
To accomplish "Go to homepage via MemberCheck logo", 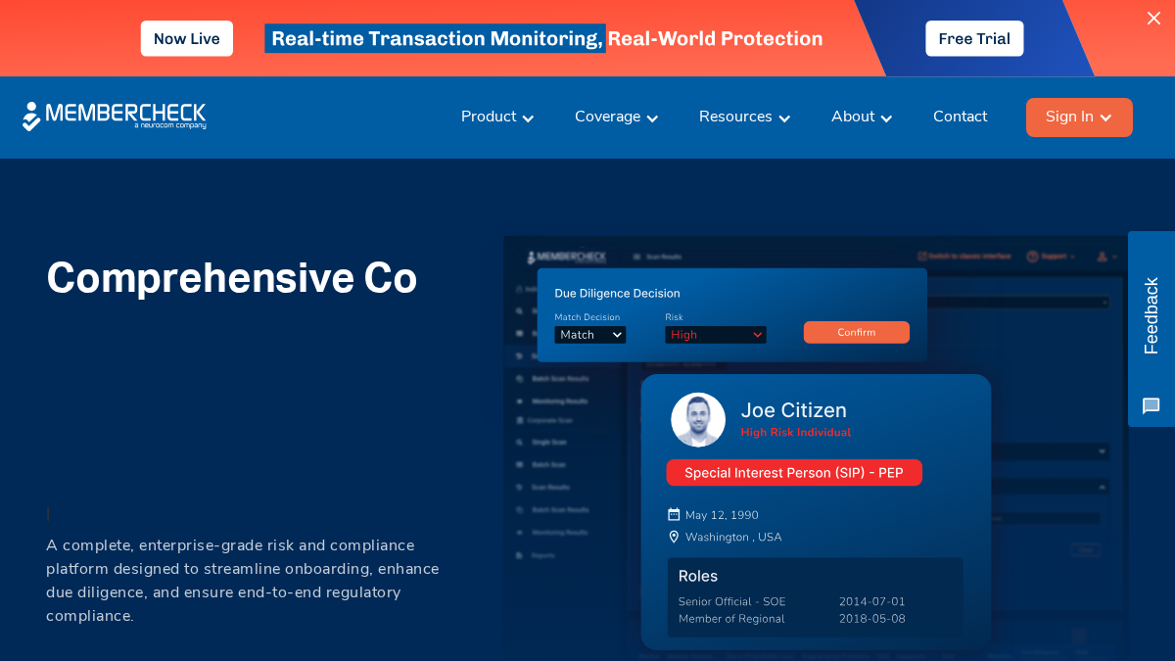I will tap(115, 117).
